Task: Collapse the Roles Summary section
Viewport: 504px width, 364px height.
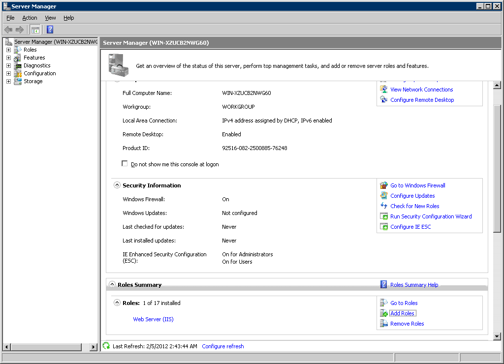Action: [112, 284]
